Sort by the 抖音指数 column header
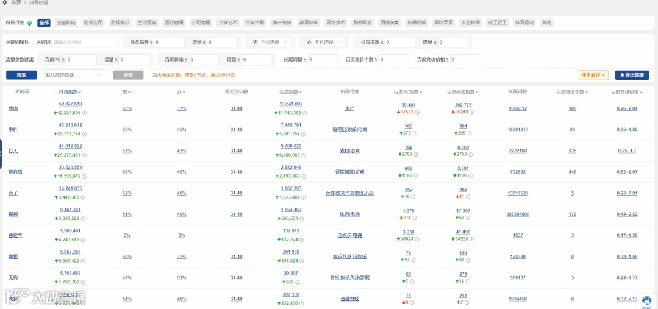The width and height of the screenshot is (658, 309). [70, 92]
